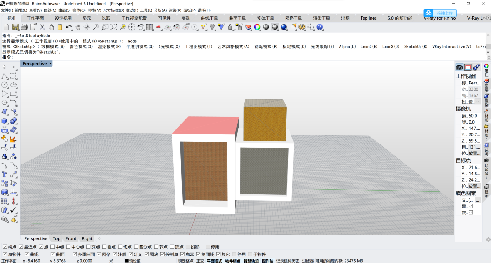Click the Print icon in toolbar
Viewport: 491px width, 263px height.
(25, 27)
